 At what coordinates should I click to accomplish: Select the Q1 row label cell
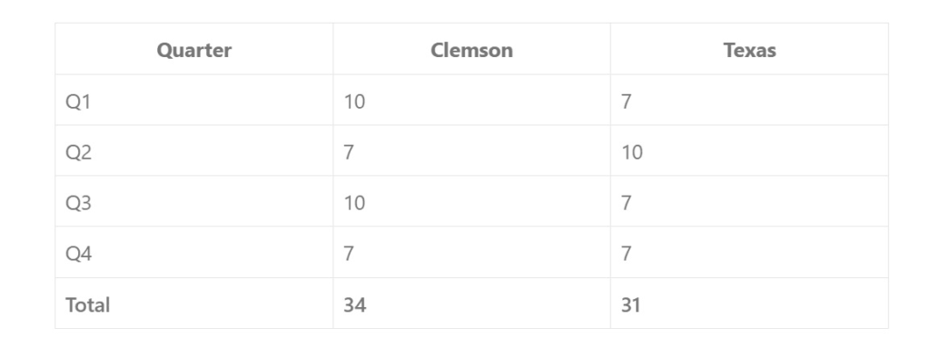point(194,100)
